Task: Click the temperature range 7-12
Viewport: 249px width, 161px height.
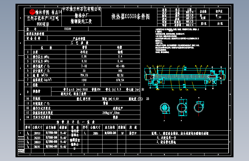Action: (84, 66)
